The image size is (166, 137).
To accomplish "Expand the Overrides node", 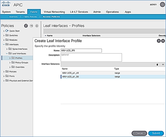I will point(10,67).
